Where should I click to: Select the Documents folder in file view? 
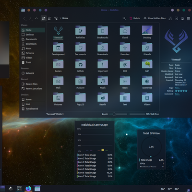pos(81,47)
